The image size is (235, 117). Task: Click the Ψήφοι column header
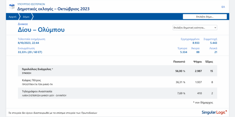[198, 62]
